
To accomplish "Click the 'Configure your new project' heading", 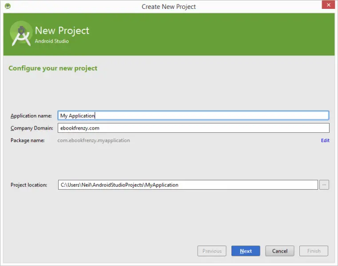I will point(53,68).
